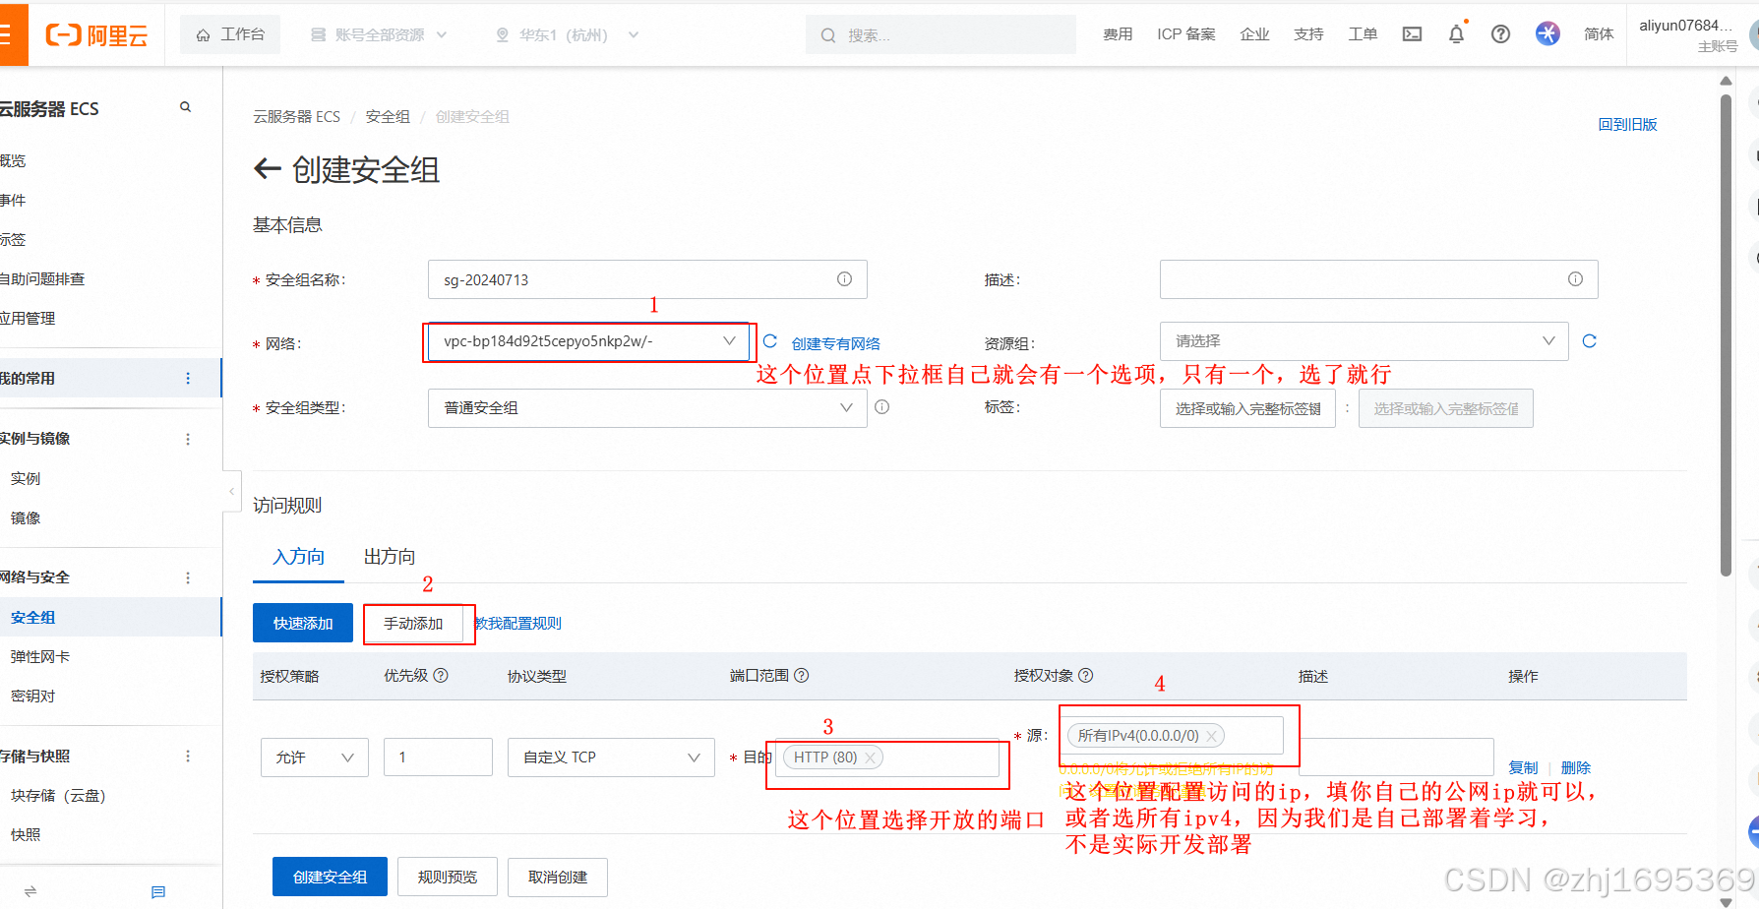The width and height of the screenshot is (1759, 909).
Task: Show help for 优先级 column
Action: (441, 676)
